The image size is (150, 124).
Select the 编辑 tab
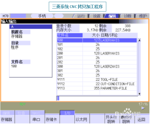112,16
